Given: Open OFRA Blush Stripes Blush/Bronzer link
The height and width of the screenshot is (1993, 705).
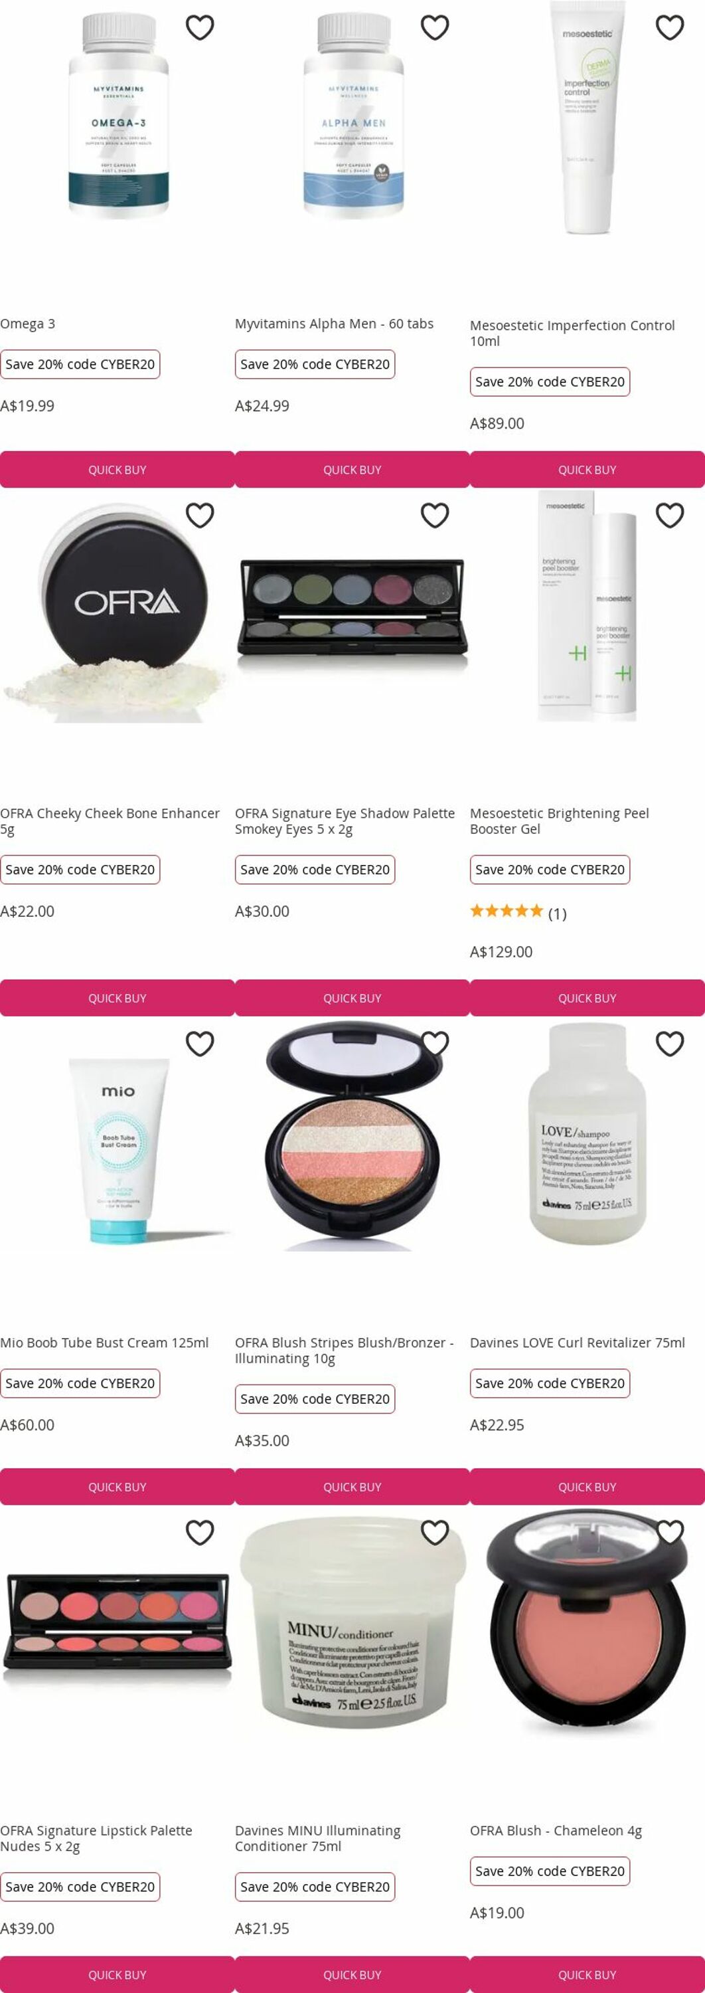Looking at the screenshot, I should click(x=344, y=1350).
